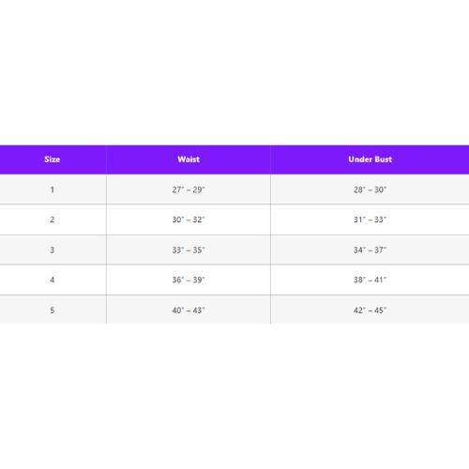Screen dimensions: 469x469
Task: Select size 1 cell
Action: pos(53,189)
